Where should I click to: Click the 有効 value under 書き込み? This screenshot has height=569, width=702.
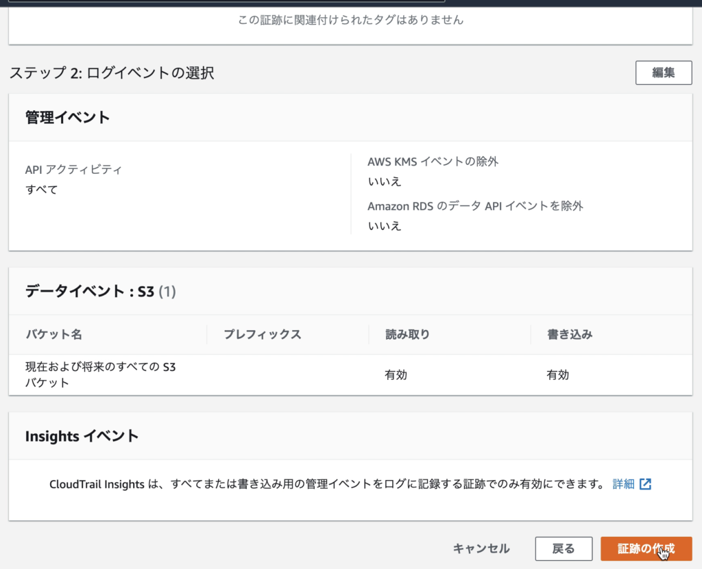(558, 375)
